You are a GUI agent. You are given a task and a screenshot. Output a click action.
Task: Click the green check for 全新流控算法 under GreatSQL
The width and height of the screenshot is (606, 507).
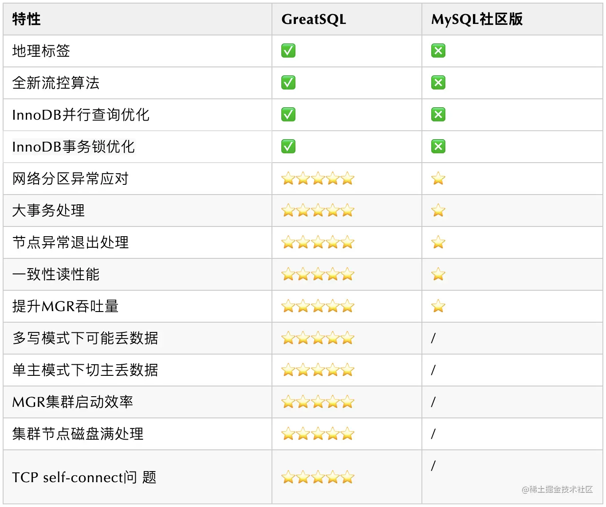[x=288, y=83]
